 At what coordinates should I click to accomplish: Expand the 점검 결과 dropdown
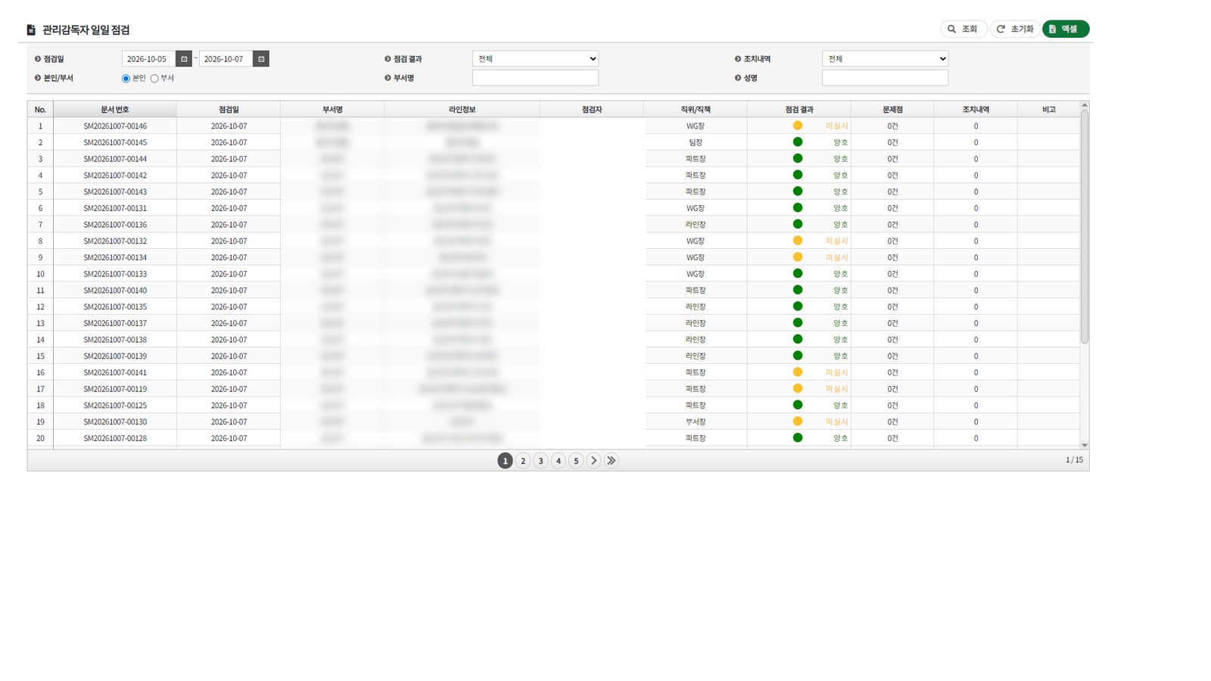click(535, 59)
